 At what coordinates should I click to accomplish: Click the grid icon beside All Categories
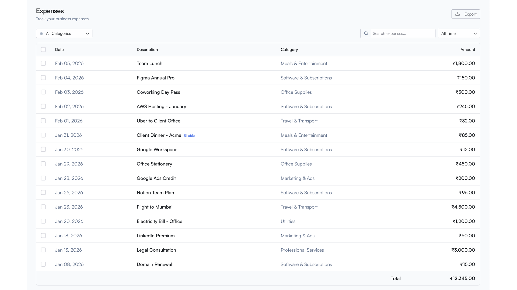(x=41, y=34)
